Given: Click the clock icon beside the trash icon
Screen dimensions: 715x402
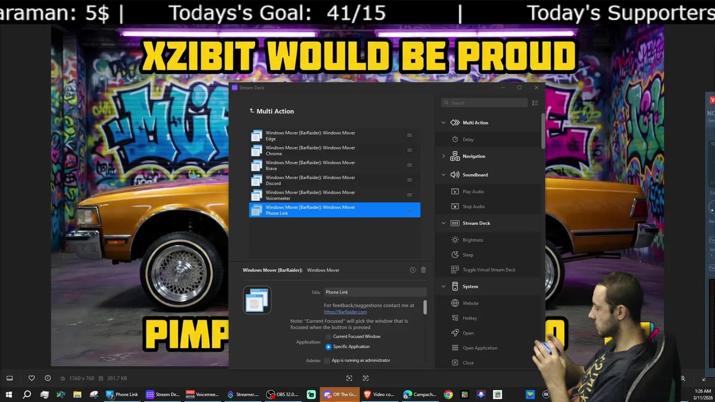Looking at the screenshot, I should pyautogui.click(x=413, y=270).
